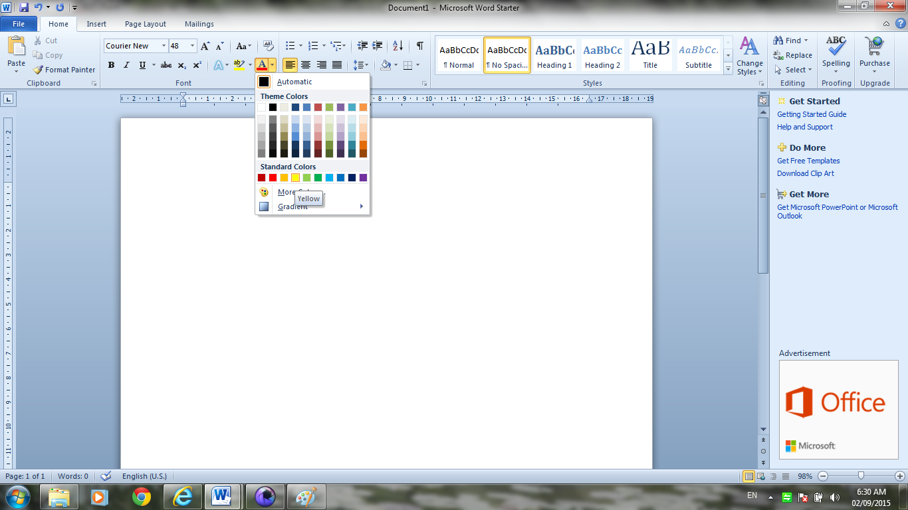Apply Strikethrough formatting

pyautogui.click(x=166, y=65)
